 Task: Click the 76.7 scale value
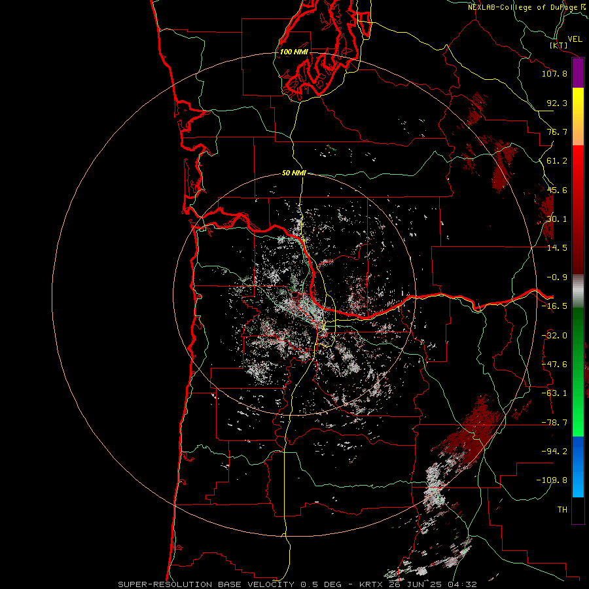557,132
